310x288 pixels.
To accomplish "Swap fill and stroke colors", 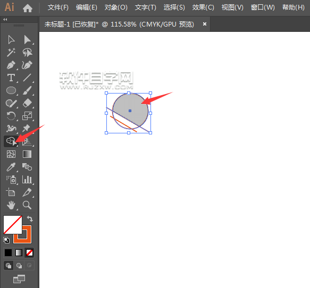I will pos(30,219).
